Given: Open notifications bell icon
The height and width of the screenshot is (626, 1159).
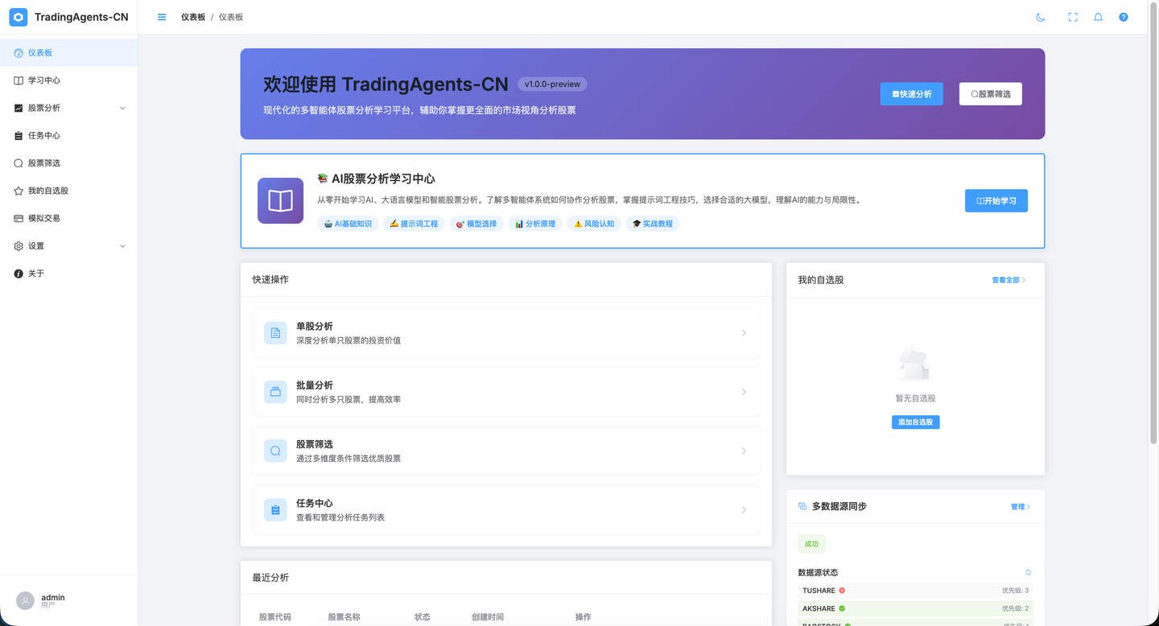Looking at the screenshot, I should point(1098,17).
